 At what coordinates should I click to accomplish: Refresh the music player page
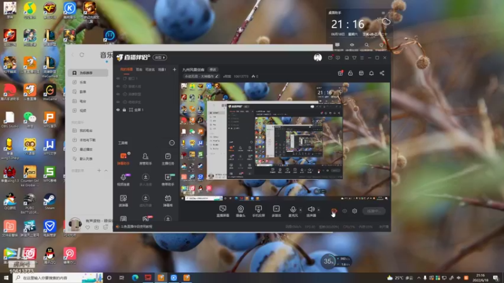pyautogui.click(x=82, y=55)
